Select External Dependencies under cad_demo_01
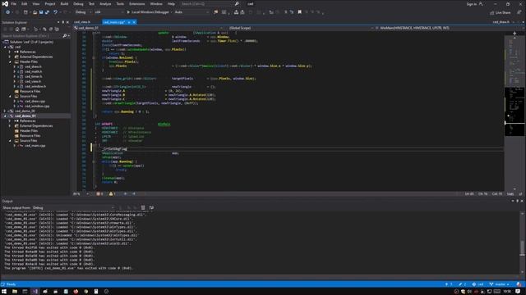526x295 pixels. [36, 125]
